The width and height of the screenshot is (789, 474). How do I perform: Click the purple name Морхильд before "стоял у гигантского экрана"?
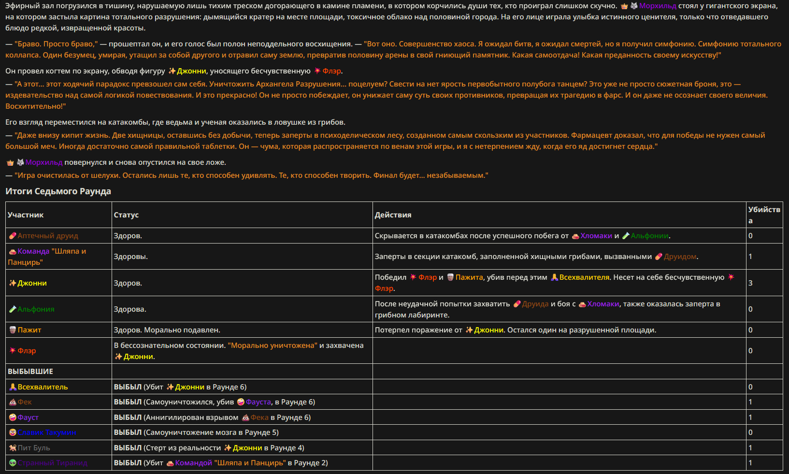click(x=658, y=6)
